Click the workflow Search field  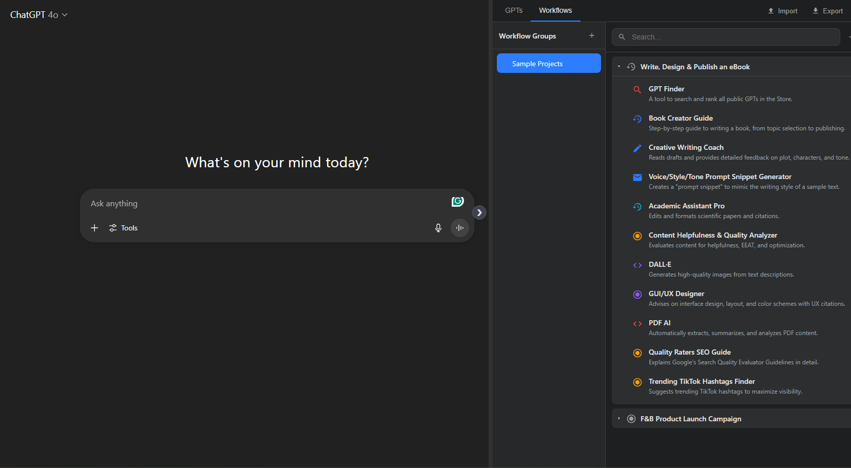(x=726, y=37)
